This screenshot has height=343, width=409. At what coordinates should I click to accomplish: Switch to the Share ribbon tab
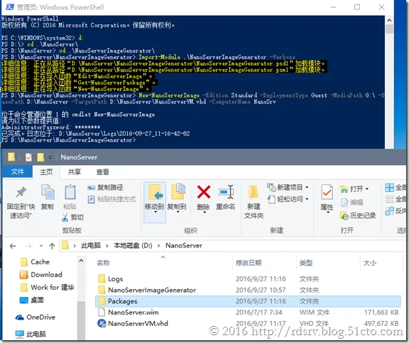[x=75, y=172]
